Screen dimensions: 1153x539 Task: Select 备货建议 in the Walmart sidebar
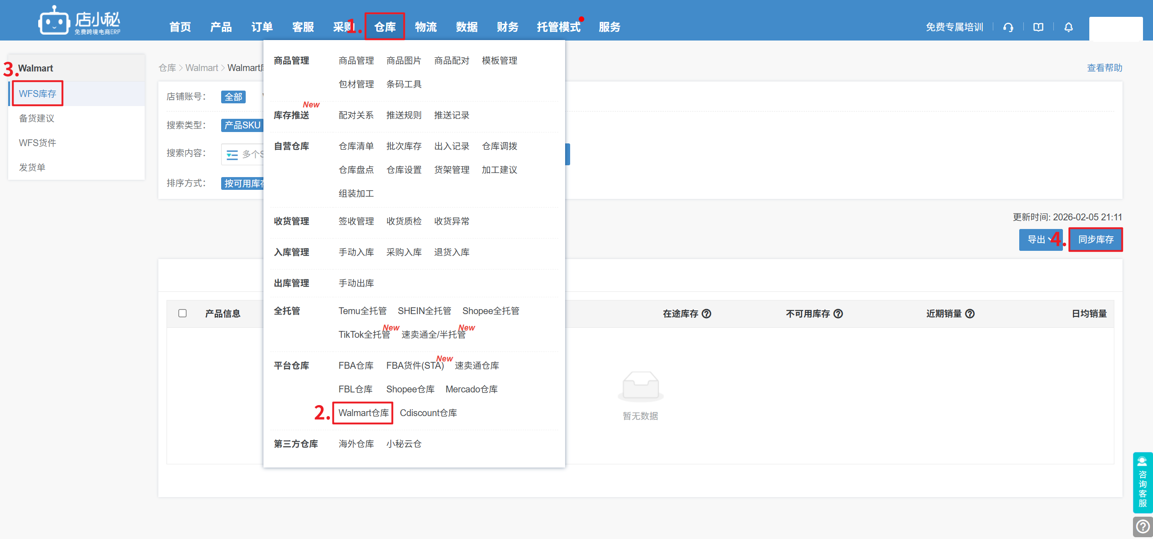pyautogui.click(x=36, y=118)
